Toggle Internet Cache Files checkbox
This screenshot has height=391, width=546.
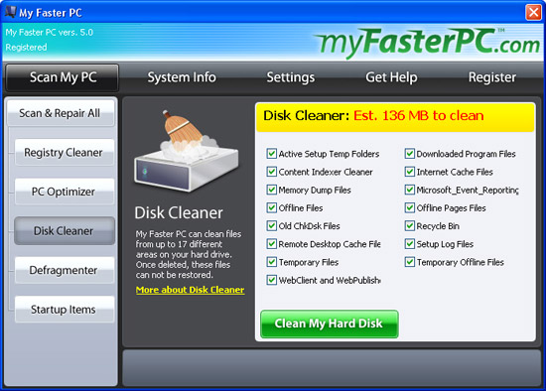(409, 172)
